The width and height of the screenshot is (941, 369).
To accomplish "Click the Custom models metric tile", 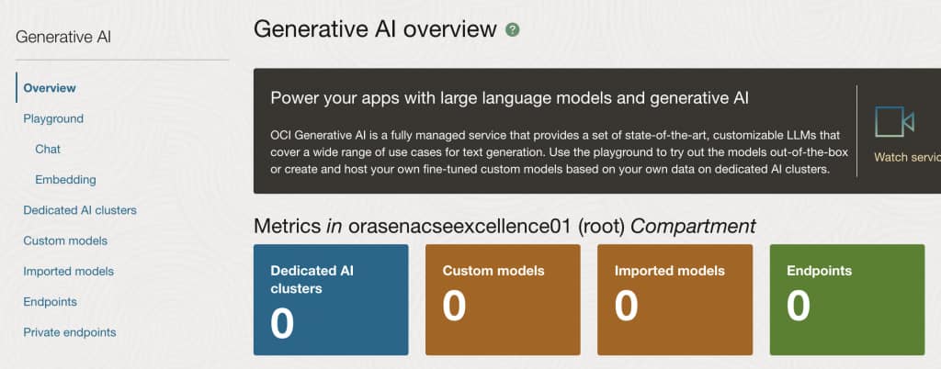I will [x=503, y=299].
